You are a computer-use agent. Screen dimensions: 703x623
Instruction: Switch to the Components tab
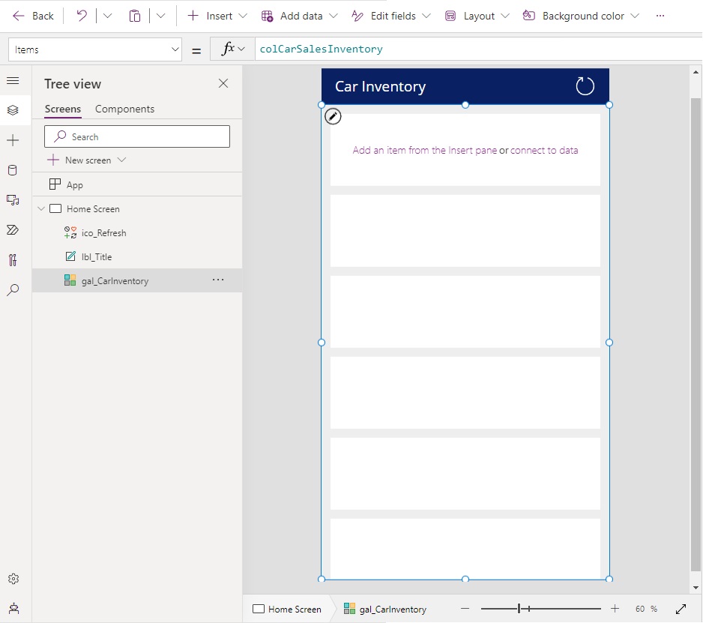tap(124, 109)
